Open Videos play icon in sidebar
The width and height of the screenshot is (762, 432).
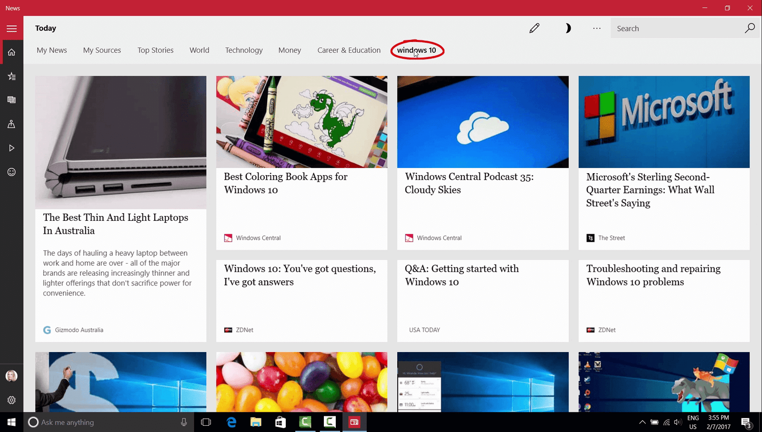click(x=11, y=148)
